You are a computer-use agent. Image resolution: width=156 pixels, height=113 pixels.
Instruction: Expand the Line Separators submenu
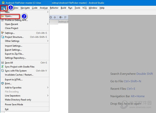tap(25, 96)
